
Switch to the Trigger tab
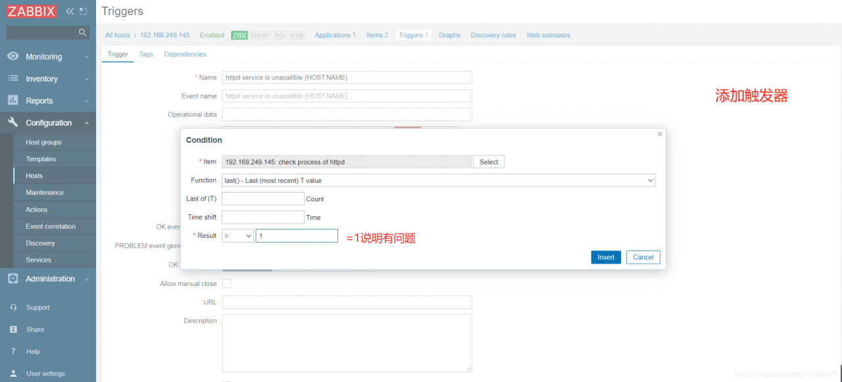(x=118, y=54)
